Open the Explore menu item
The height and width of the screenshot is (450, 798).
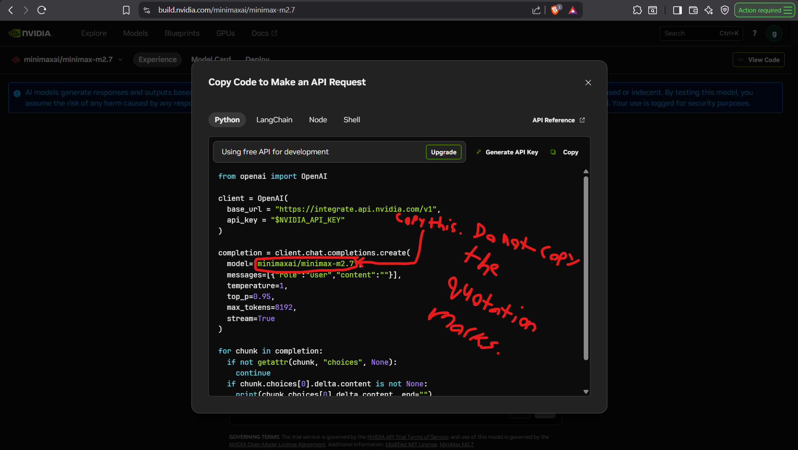coord(94,33)
